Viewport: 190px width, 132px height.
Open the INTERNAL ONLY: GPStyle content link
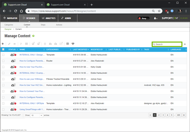[x=32, y=103]
